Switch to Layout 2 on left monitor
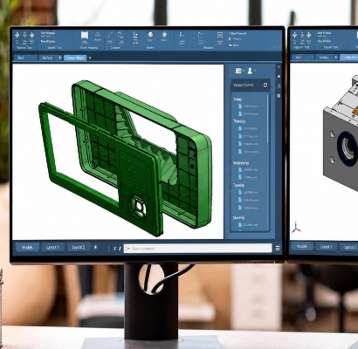This screenshot has width=358, height=349. click(x=79, y=247)
